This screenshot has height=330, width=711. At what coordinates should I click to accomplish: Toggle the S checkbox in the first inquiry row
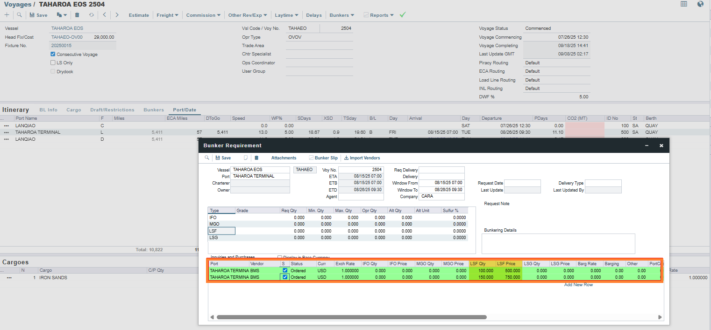(x=285, y=270)
